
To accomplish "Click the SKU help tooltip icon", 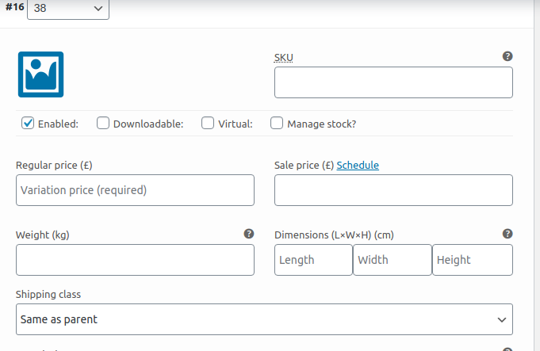I will click(507, 57).
